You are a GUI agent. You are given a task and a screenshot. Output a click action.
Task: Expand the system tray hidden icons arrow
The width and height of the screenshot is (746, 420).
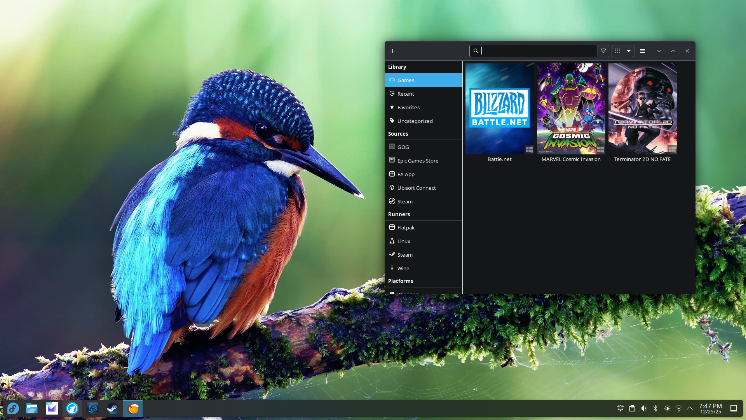[690, 408]
